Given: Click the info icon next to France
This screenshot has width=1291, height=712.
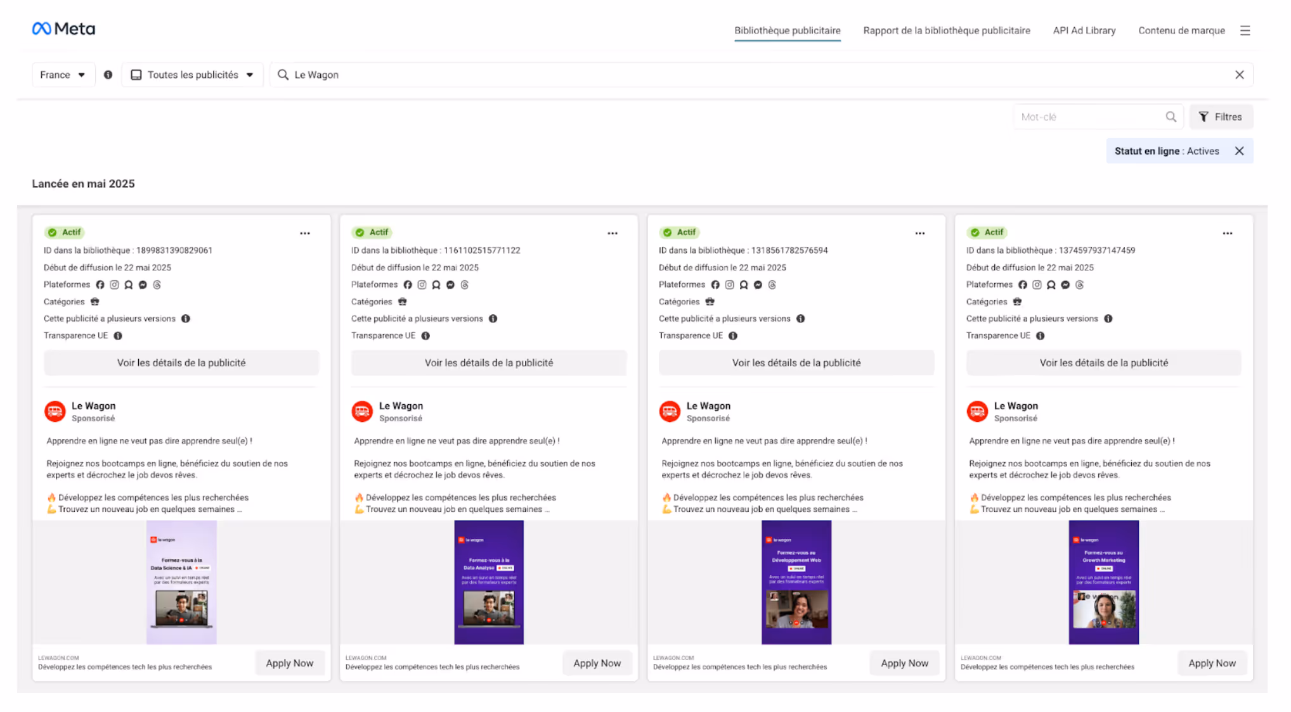Looking at the screenshot, I should [x=108, y=75].
